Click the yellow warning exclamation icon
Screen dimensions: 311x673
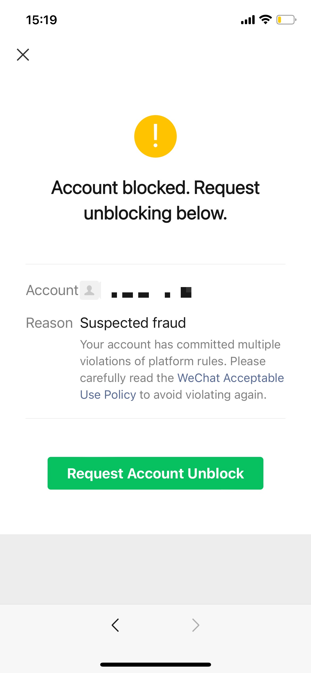click(155, 136)
